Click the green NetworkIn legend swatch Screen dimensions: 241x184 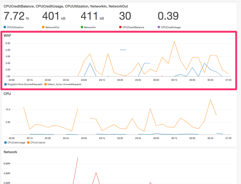(82, 27)
